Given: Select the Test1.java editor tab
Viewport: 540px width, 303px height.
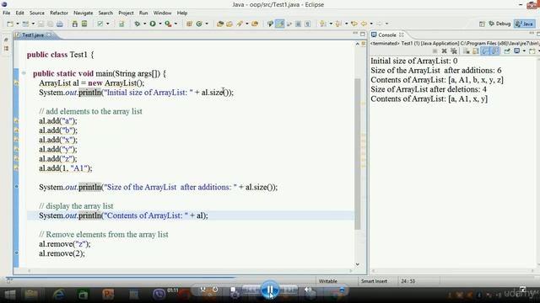Looking at the screenshot, I should pyautogui.click(x=33, y=35).
